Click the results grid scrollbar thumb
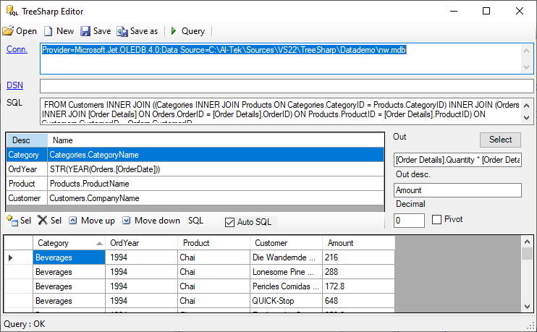Screen dimensions: 537x332 (x=527, y=254)
